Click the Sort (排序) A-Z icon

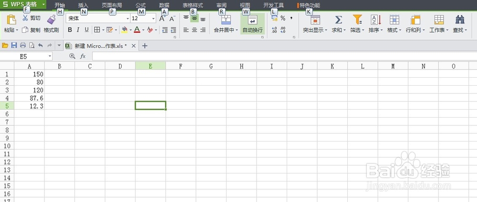pos(376,20)
